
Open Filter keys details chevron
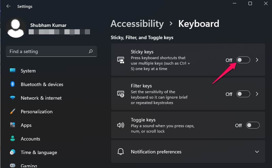click(257, 94)
